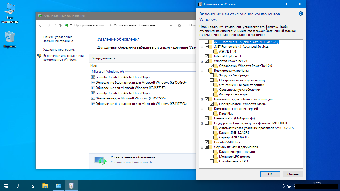The image size is (340, 191).
Task: Open Панель управления домашняя страница link
Action: click(x=60, y=39)
